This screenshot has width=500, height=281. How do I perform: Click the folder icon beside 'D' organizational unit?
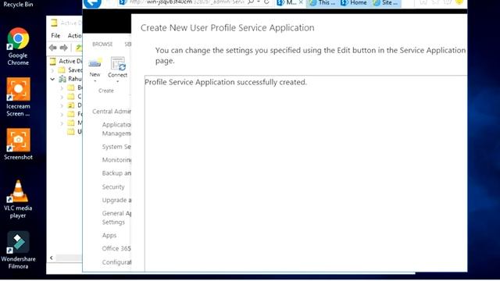71,105
